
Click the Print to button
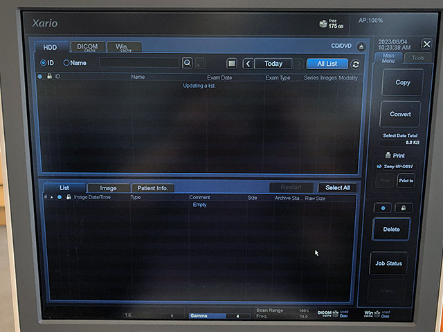(406, 181)
